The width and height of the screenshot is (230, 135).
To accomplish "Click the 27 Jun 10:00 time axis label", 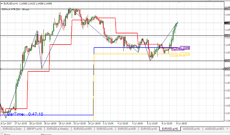I will coord(21,124).
